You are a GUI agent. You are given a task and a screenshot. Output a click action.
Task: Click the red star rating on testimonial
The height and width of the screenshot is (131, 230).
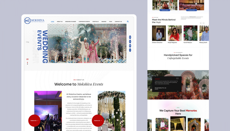tap(157, 79)
